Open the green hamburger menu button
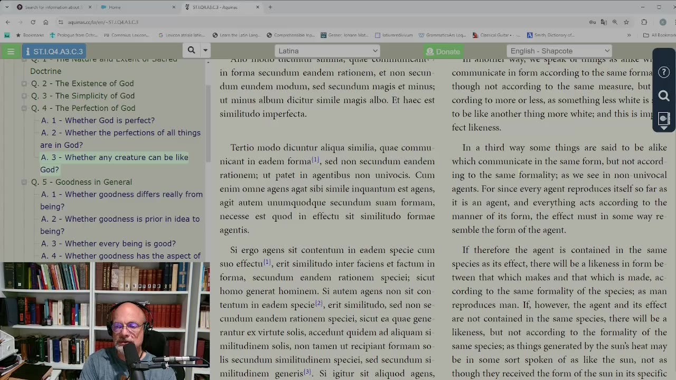Viewport: 676px width, 380px height. pos(11,51)
